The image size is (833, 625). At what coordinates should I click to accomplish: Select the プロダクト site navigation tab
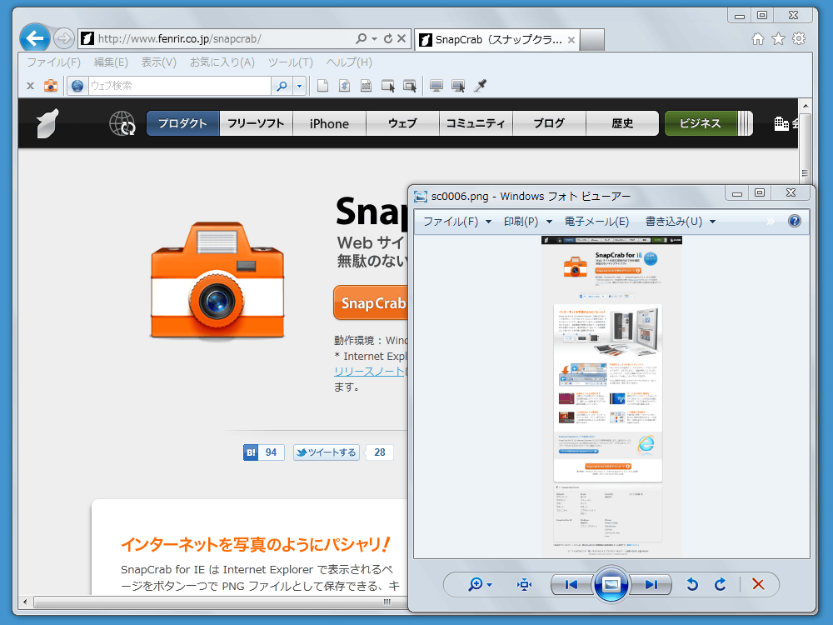pos(182,123)
